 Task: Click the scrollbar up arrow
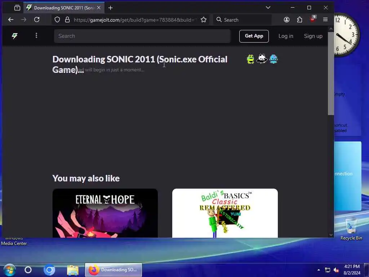331,29
